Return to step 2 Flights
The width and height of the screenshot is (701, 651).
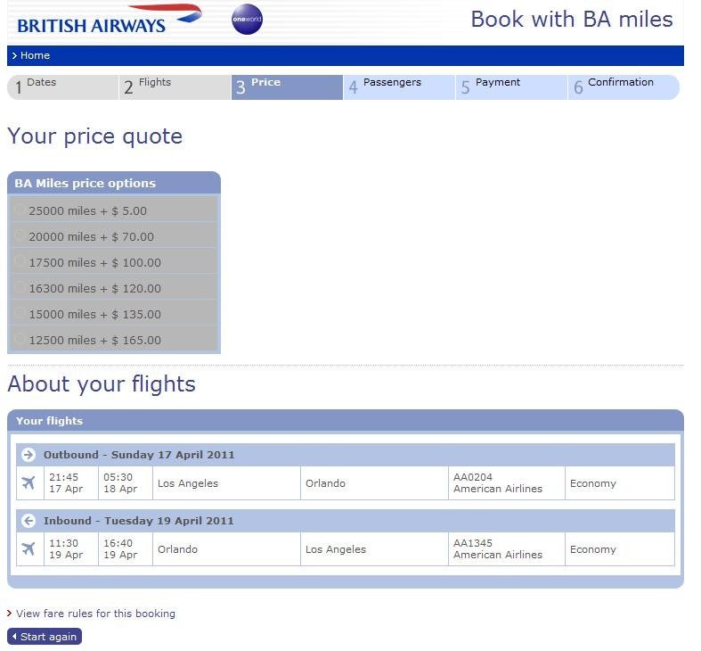(x=175, y=87)
